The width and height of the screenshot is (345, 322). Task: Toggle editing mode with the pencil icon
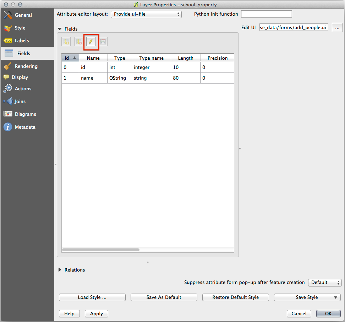pos(91,42)
